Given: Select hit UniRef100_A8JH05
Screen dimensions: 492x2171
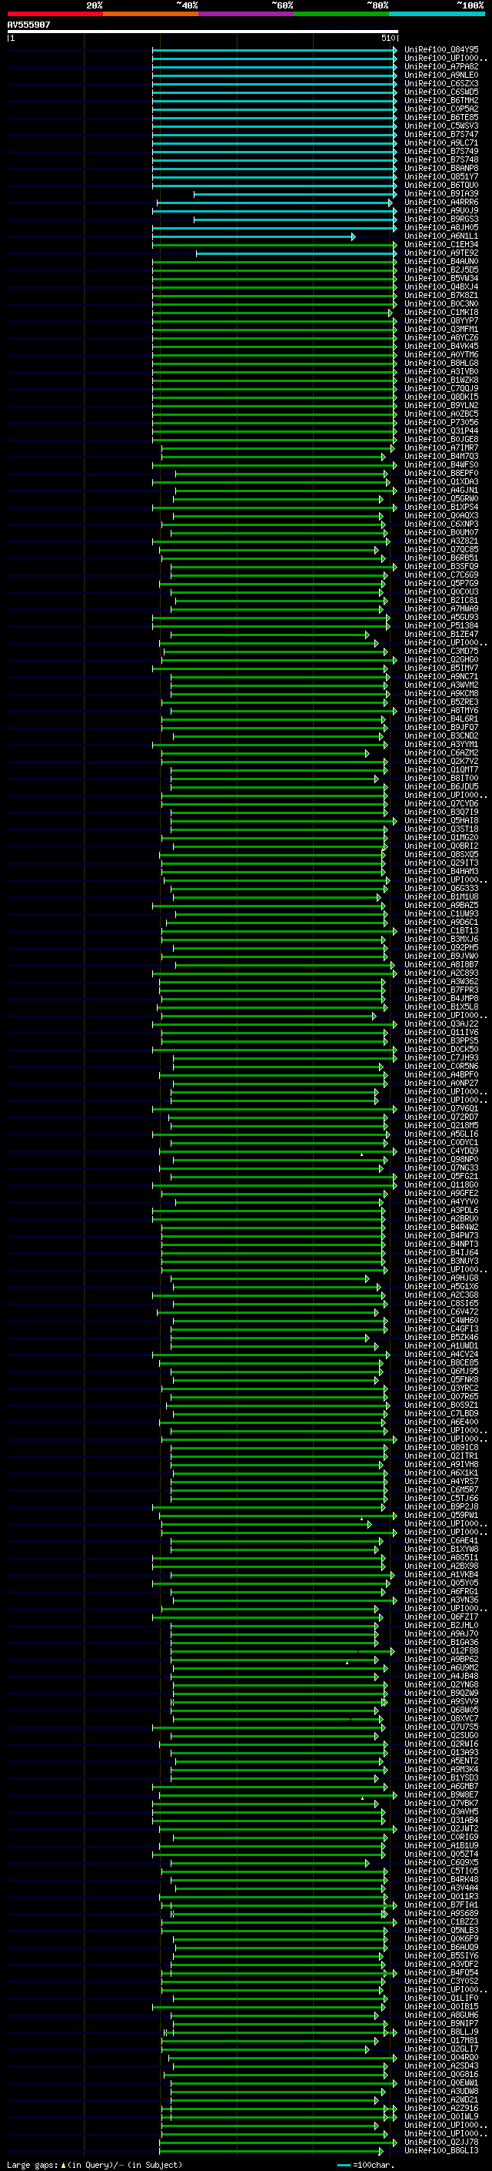Looking at the screenshot, I should (441, 227).
